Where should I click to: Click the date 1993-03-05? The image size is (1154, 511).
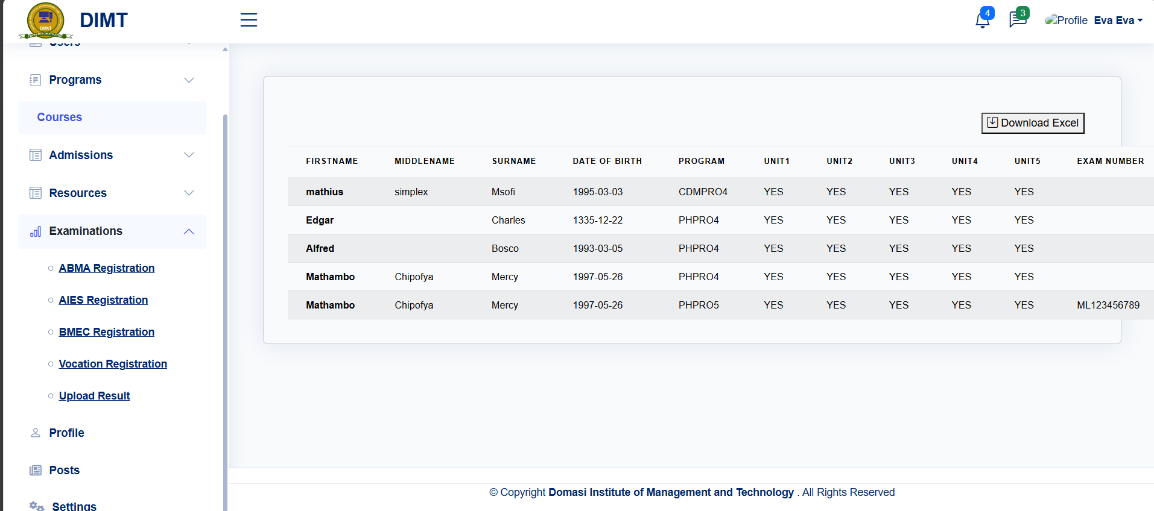[x=598, y=248]
